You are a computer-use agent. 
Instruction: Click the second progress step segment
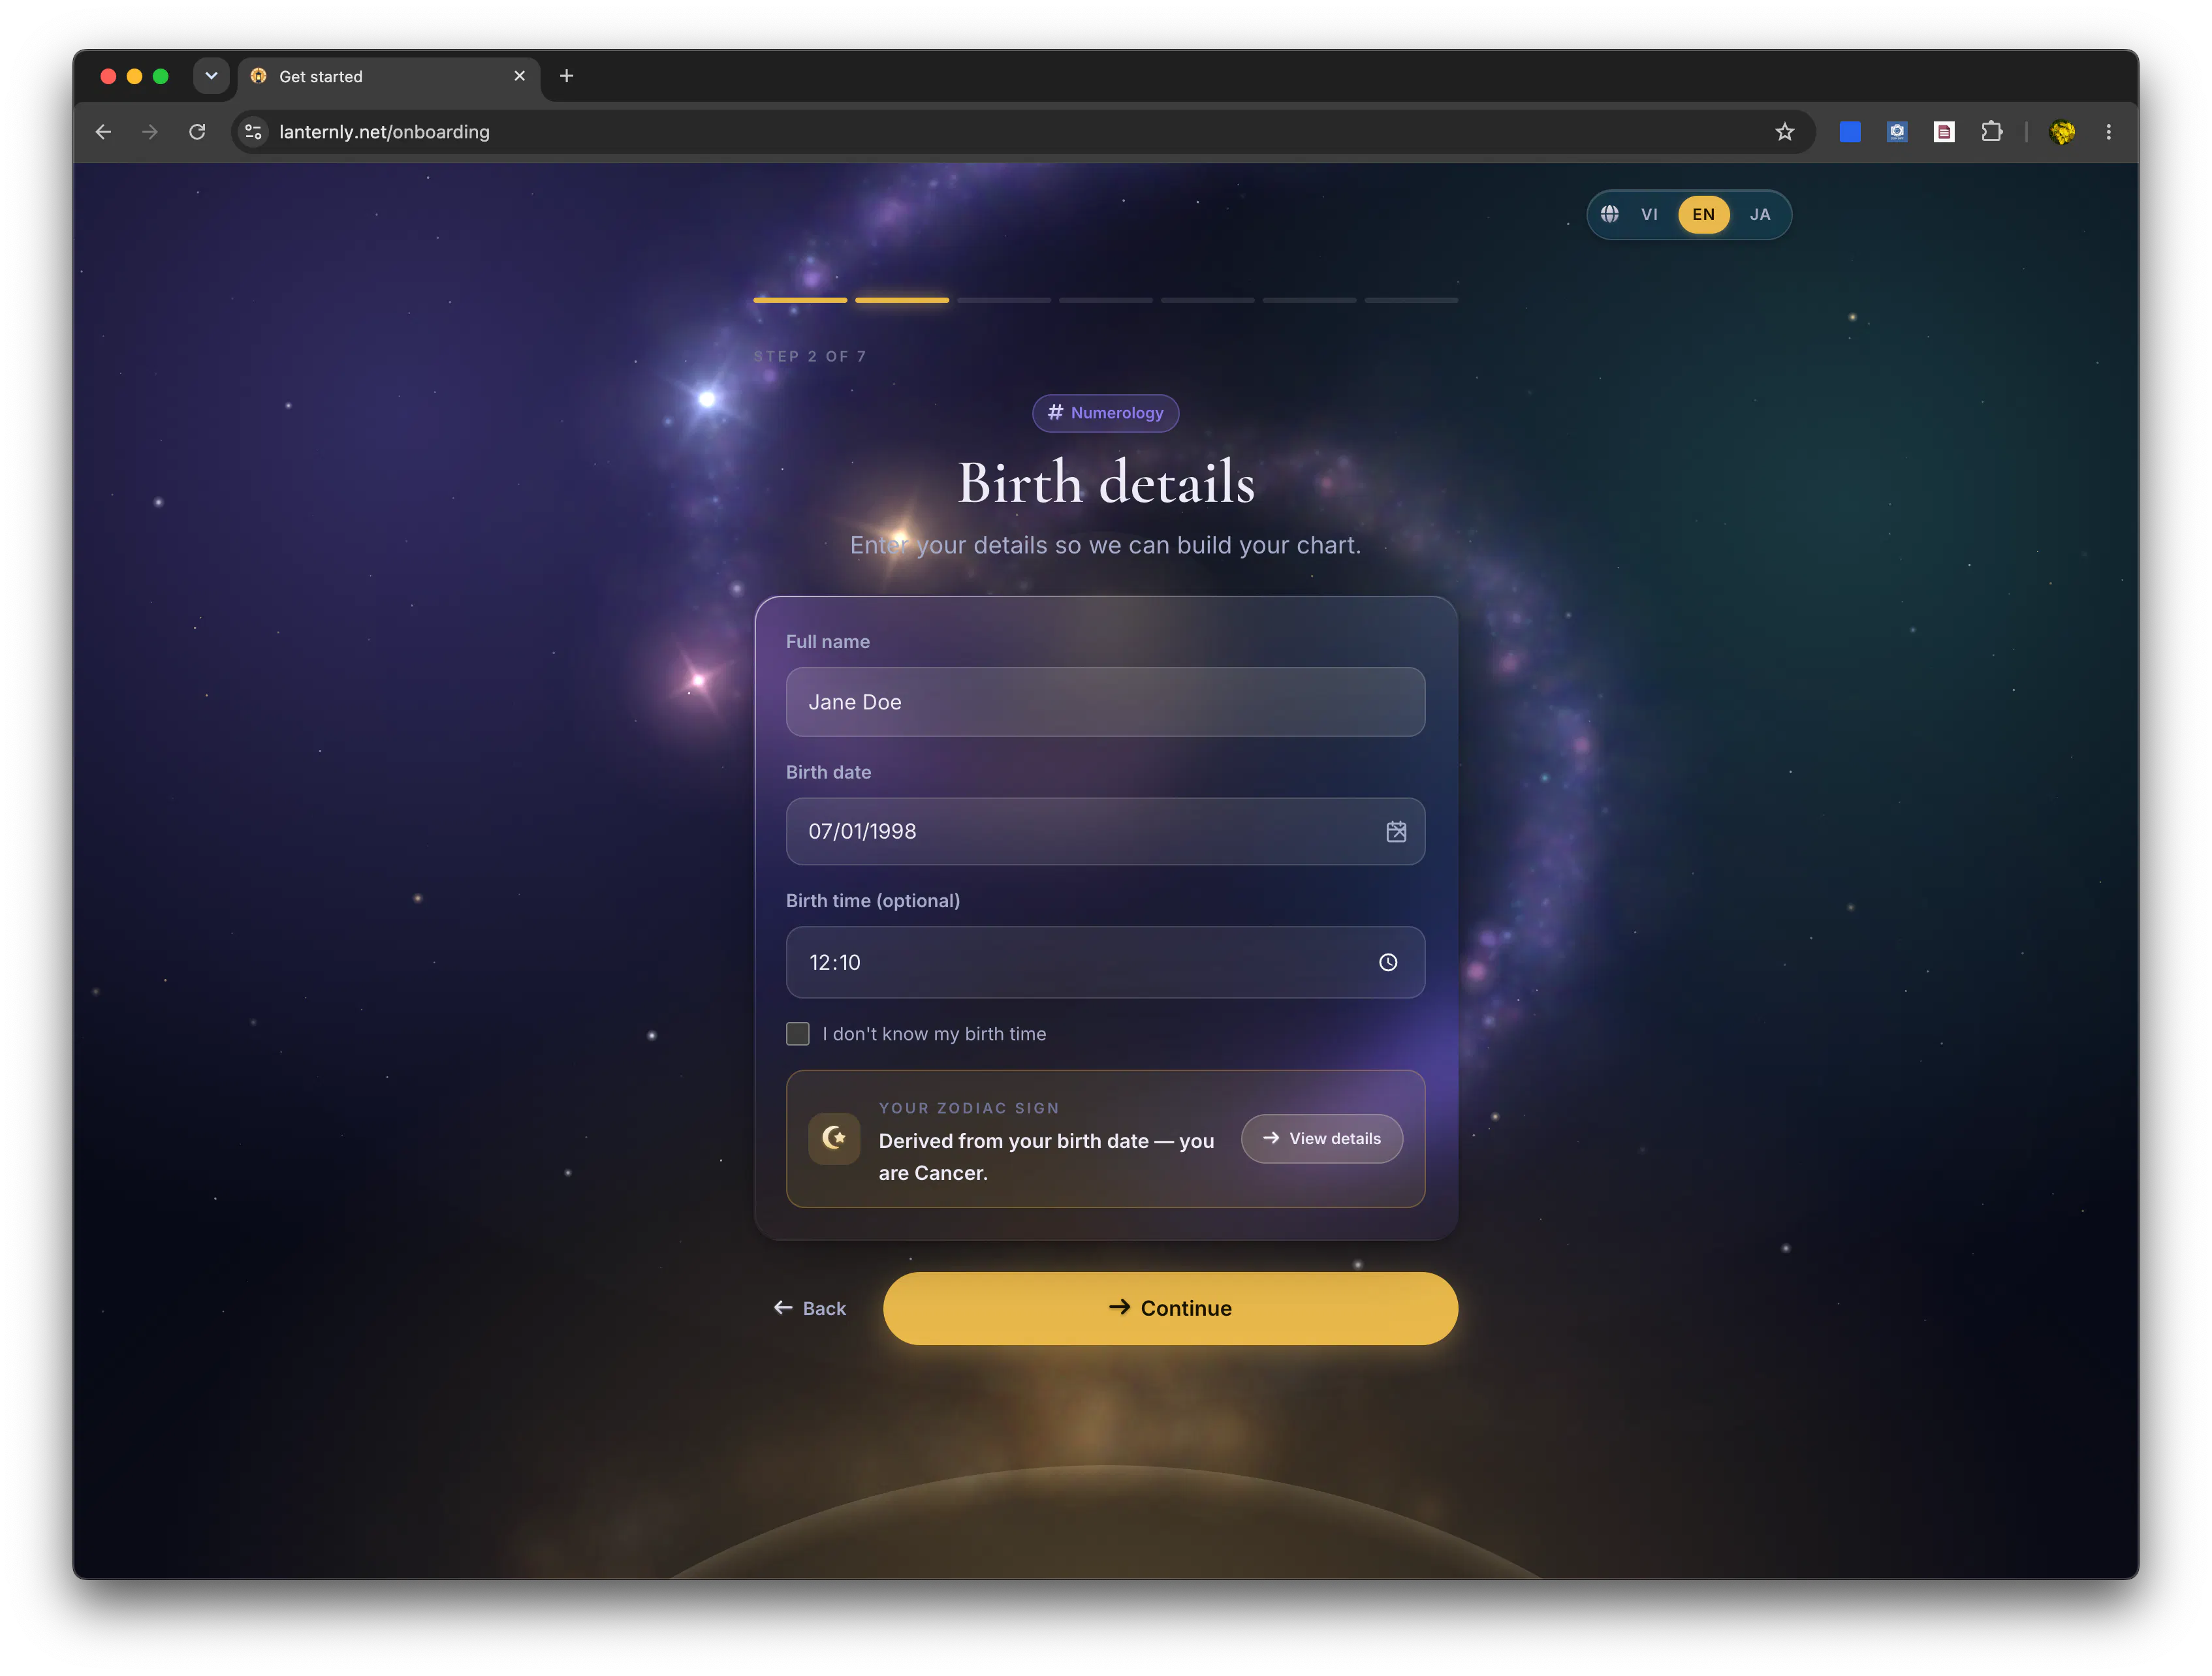(902, 300)
